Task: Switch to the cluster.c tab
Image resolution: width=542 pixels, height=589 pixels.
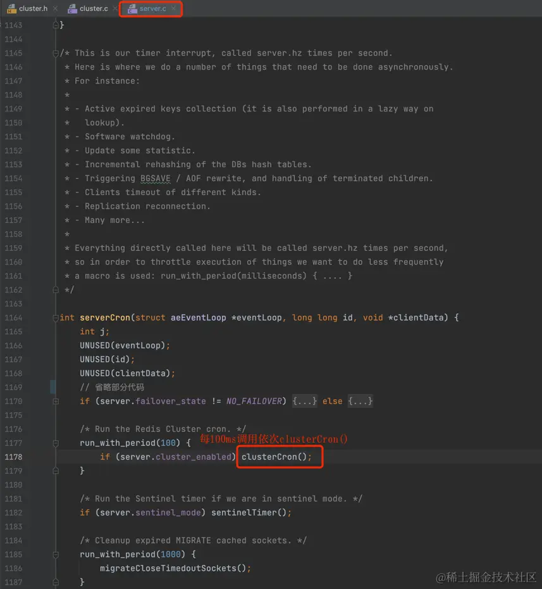Action: tap(94, 9)
